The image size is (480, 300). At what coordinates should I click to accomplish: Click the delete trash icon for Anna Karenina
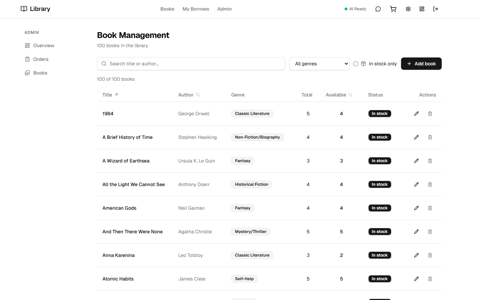(x=430, y=255)
